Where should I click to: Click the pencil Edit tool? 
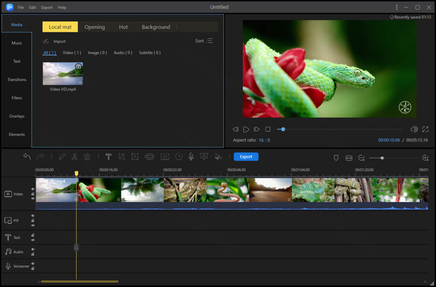pos(62,156)
